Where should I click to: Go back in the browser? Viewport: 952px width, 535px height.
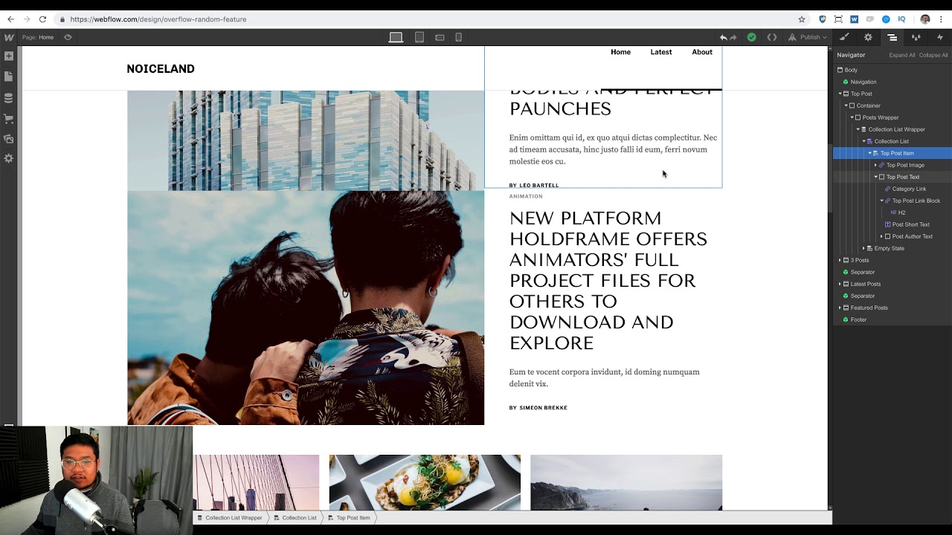coord(10,19)
